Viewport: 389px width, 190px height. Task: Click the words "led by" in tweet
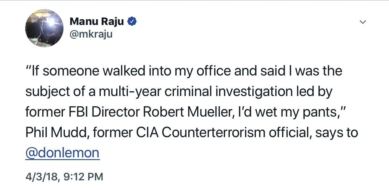coord(315,92)
